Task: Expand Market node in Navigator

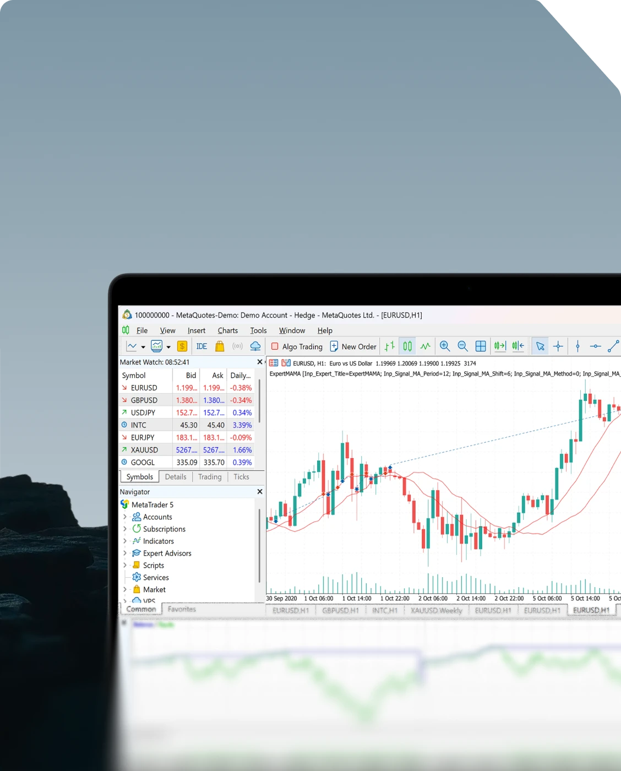Action: tap(125, 589)
